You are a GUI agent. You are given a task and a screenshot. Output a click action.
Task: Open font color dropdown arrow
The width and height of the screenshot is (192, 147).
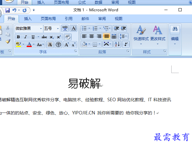[34, 45]
